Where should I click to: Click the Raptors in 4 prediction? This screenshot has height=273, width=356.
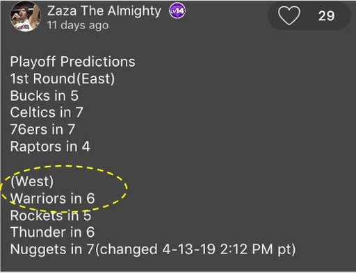click(x=50, y=147)
